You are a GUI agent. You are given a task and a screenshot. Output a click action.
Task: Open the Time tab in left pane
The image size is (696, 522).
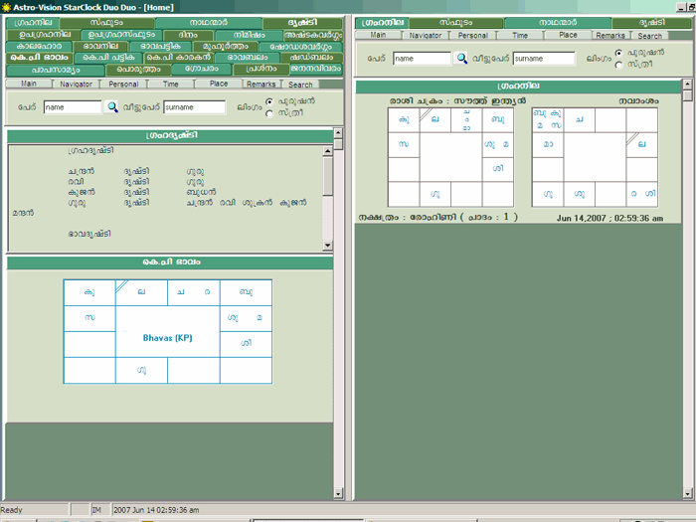click(x=170, y=84)
